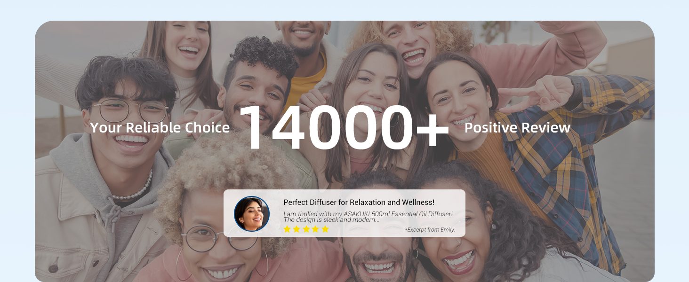Click the yellow sweater at top center
This screenshot has height=282, width=689.
tap(307, 81)
